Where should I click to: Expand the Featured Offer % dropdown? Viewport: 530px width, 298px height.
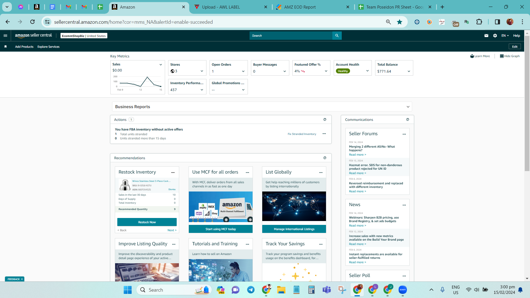[326, 71]
